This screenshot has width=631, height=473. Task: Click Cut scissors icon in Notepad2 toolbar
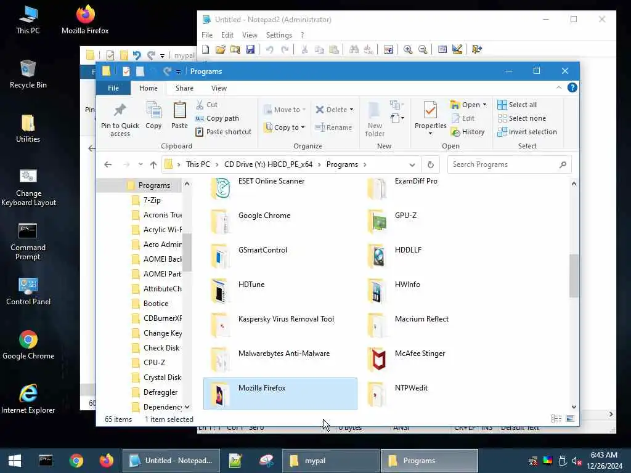click(x=304, y=49)
